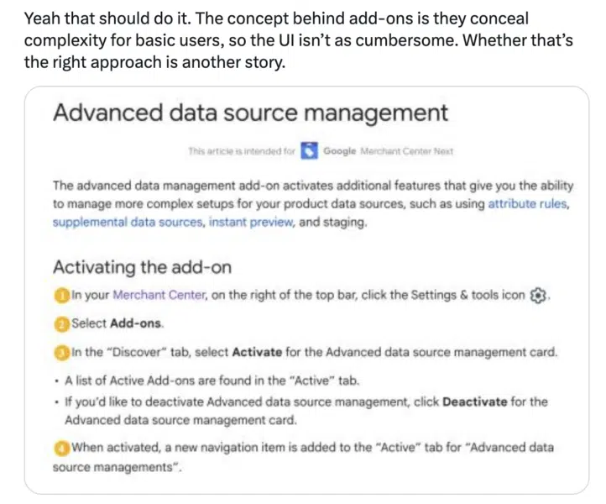Open the "Merchant Center" link in step 1
This screenshot has height=504, width=606.
(159, 295)
